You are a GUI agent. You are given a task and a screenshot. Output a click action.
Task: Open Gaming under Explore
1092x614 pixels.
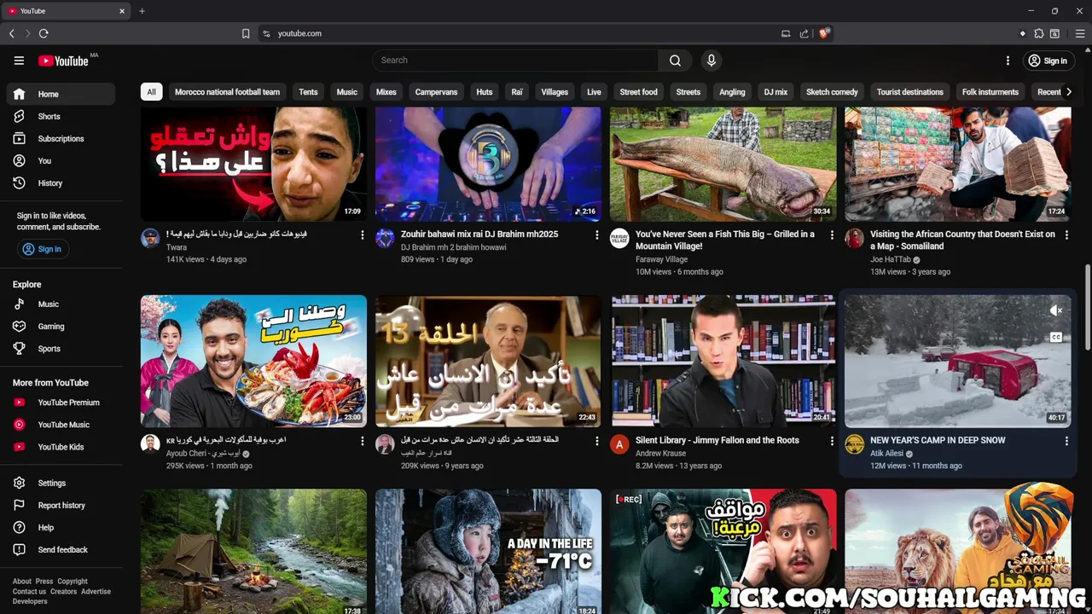point(61,326)
